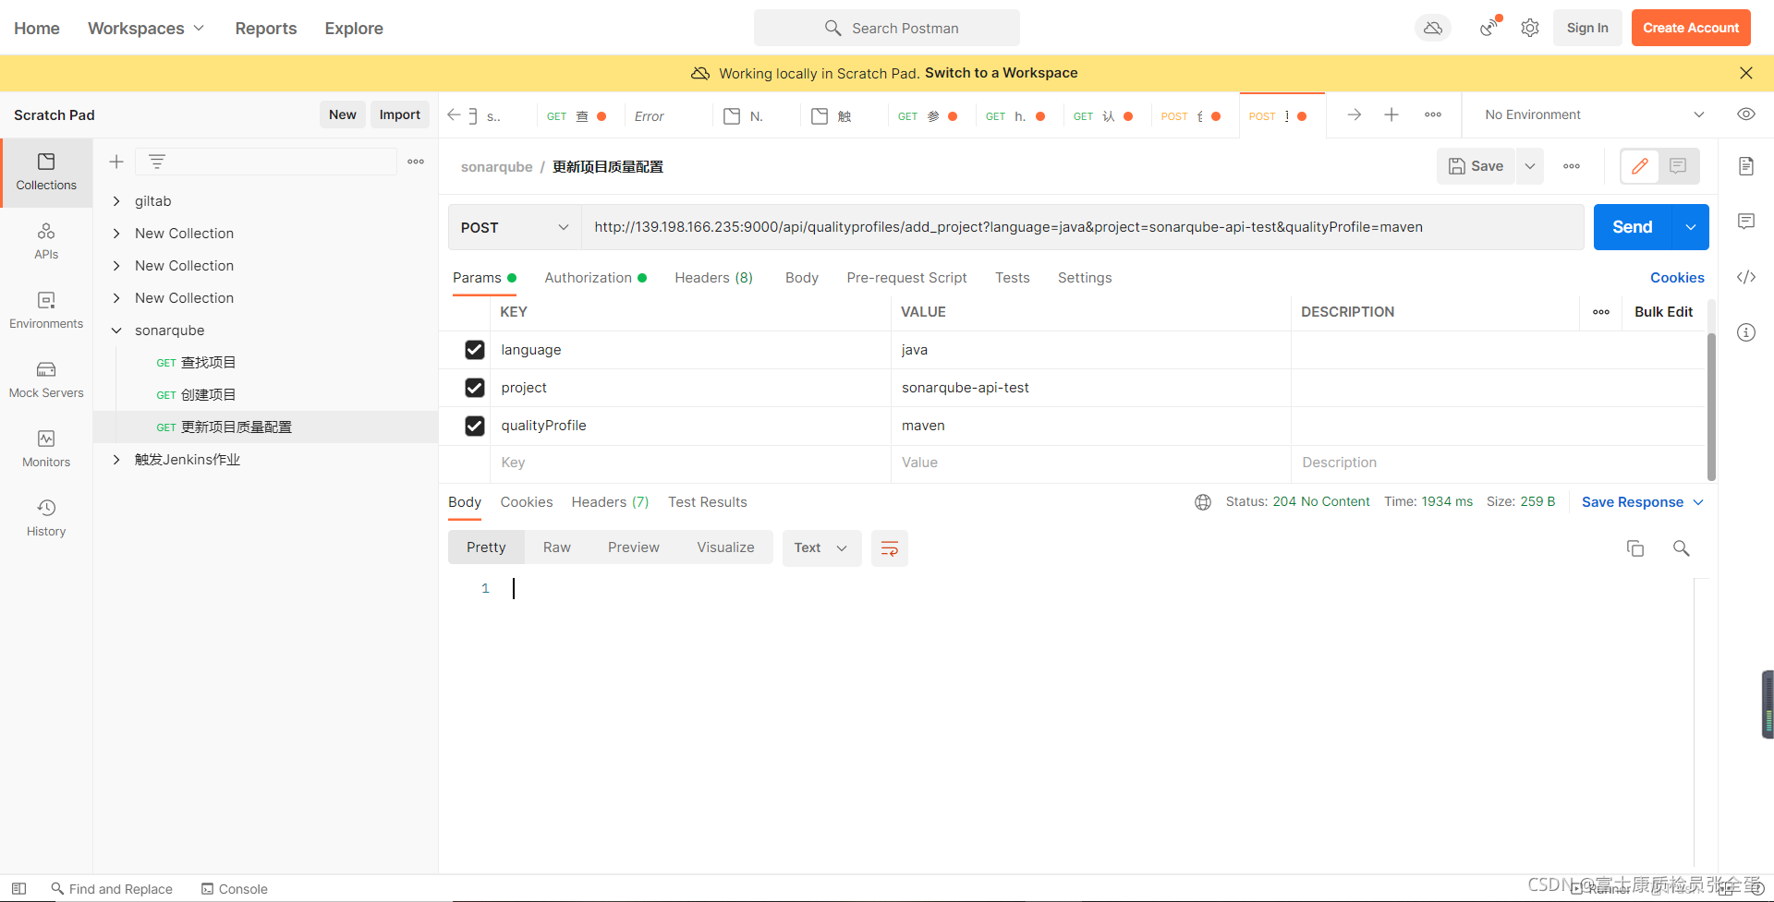The width and height of the screenshot is (1774, 902).
Task: Open the Save Response dropdown
Action: [x=1643, y=502]
